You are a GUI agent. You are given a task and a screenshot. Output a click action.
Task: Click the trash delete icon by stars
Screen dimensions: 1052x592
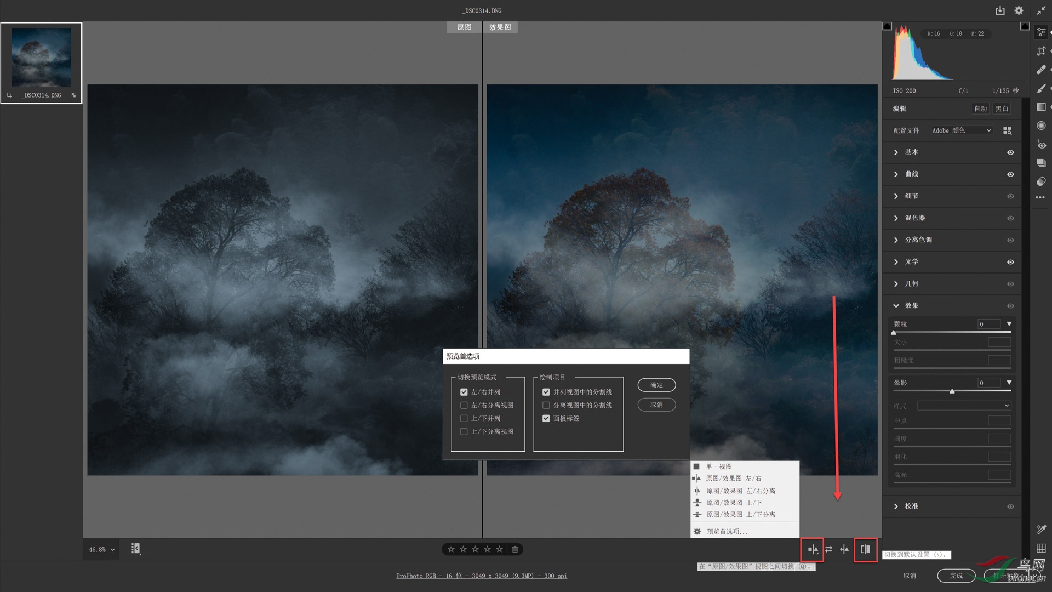515,549
